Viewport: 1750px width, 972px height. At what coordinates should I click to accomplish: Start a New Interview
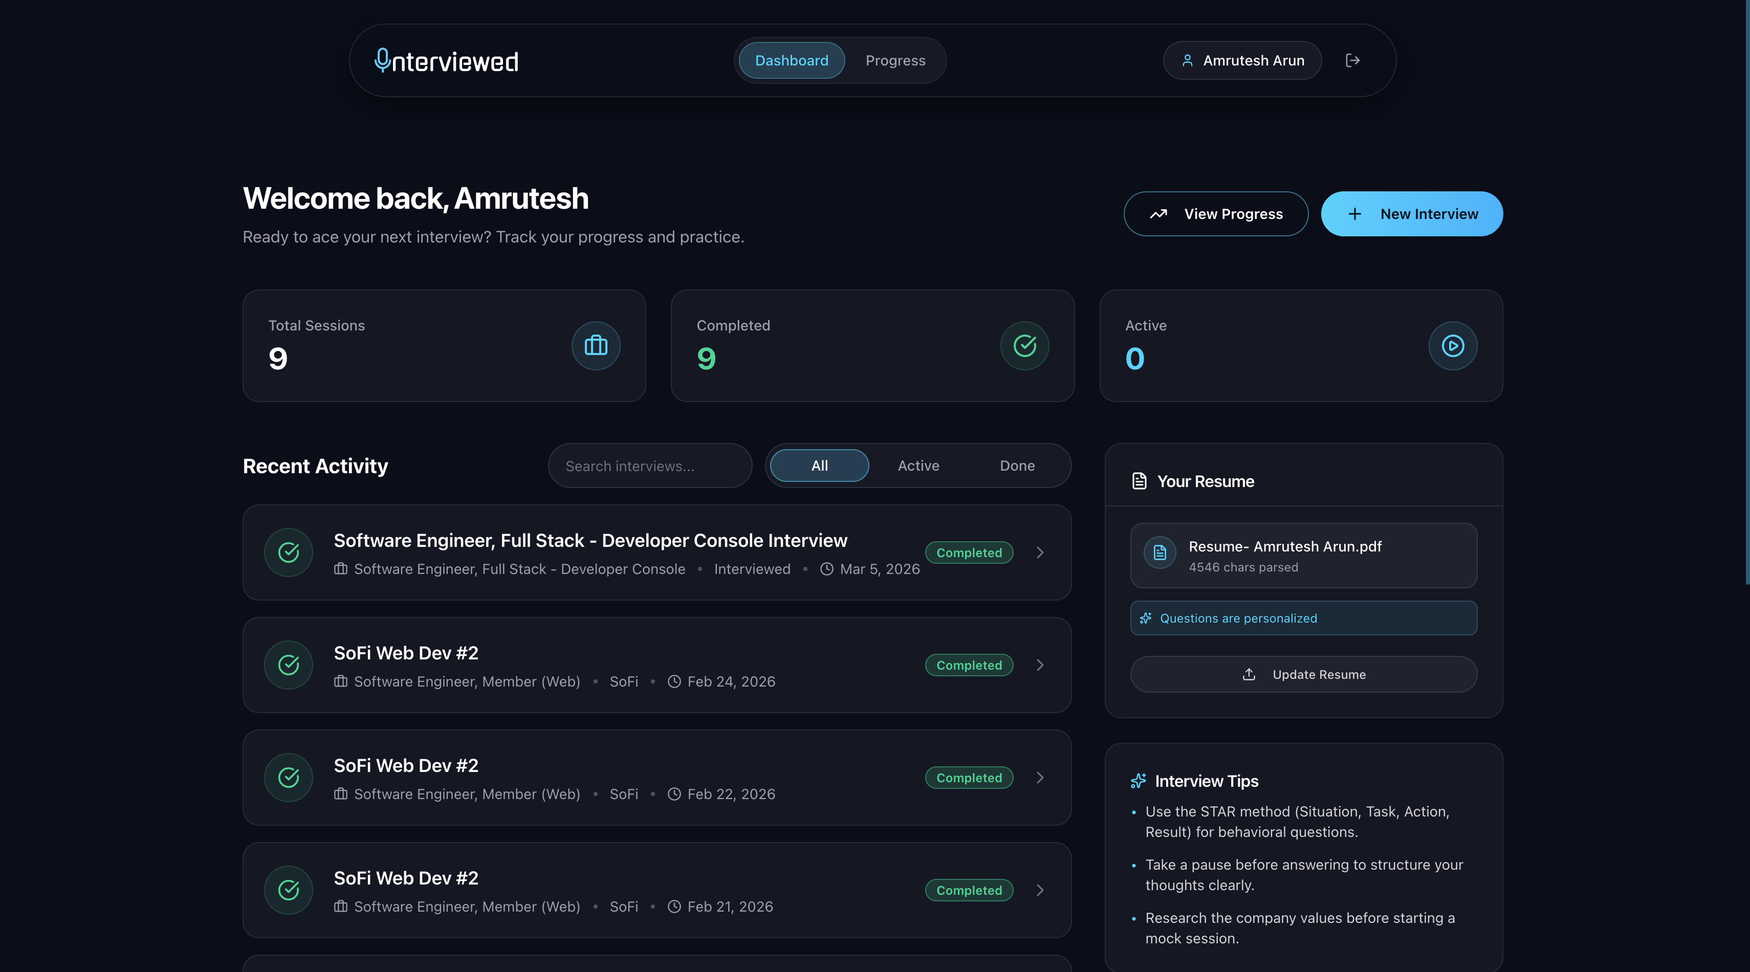click(x=1412, y=214)
